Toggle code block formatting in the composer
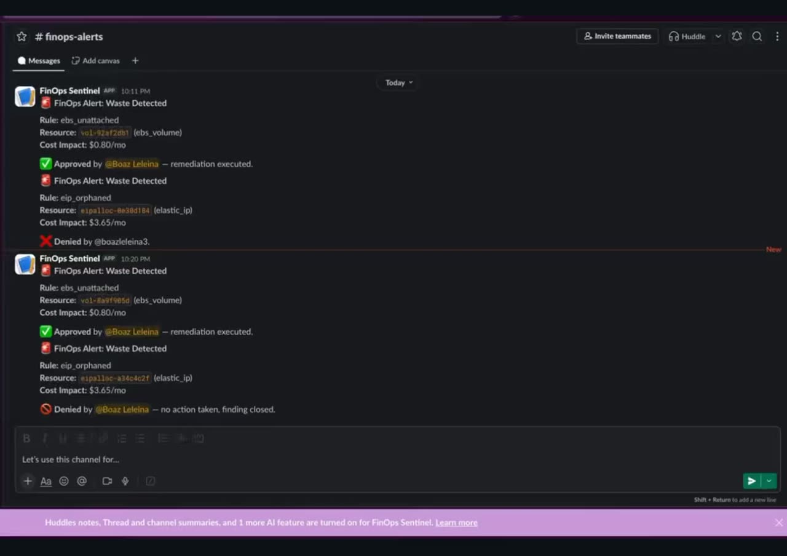This screenshot has width=787, height=556. pyautogui.click(x=198, y=439)
